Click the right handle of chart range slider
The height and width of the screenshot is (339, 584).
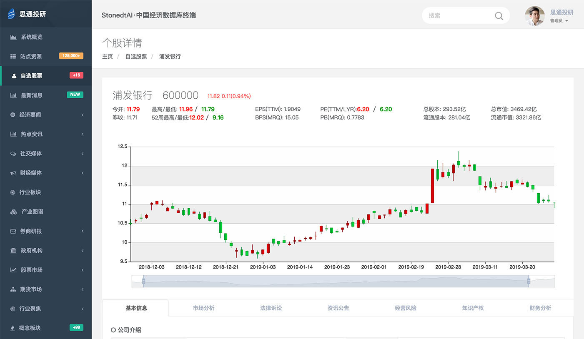tap(529, 282)
